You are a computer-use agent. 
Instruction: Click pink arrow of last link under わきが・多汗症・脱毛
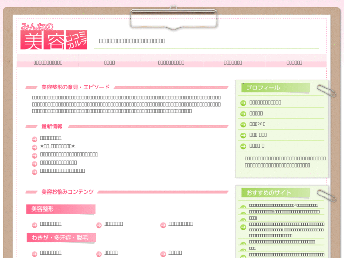pyautogui.click(x=163, y=254)
